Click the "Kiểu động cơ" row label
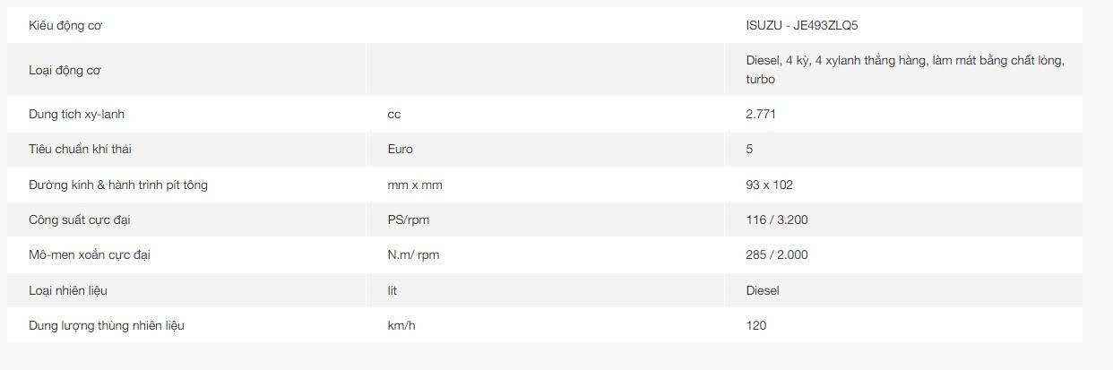The height and width of the screenshot is (370, 1113). click(x=65, y=26)
